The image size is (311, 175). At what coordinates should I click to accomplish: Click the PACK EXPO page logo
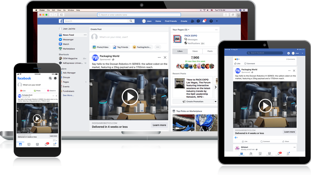coord(177,39)
